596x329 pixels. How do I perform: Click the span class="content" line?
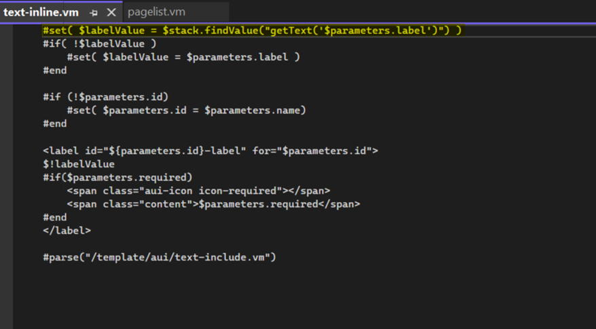(x=213, y=204)
